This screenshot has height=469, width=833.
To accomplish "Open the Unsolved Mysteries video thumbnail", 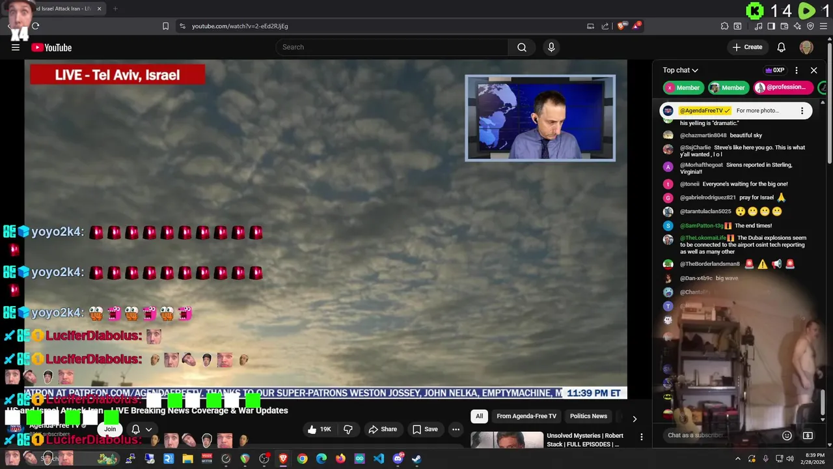I will 507,440.
